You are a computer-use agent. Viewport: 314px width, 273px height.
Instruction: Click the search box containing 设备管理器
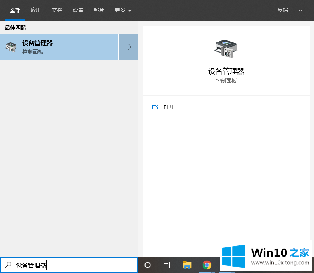click(x=69, y=265)
